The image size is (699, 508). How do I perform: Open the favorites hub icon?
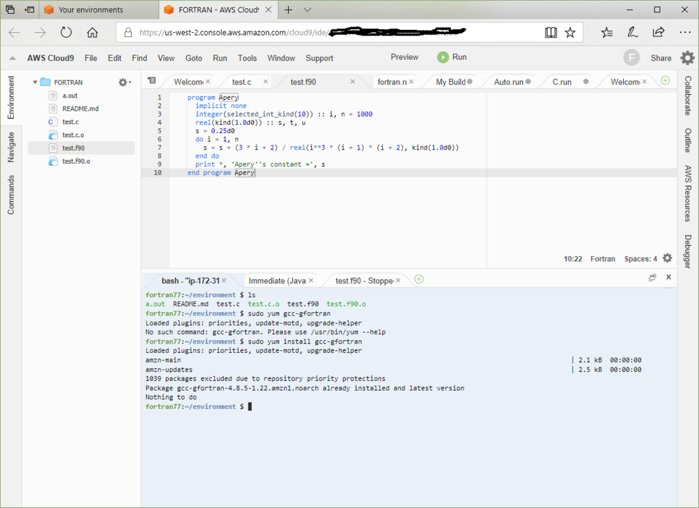[x=607, y=32]
